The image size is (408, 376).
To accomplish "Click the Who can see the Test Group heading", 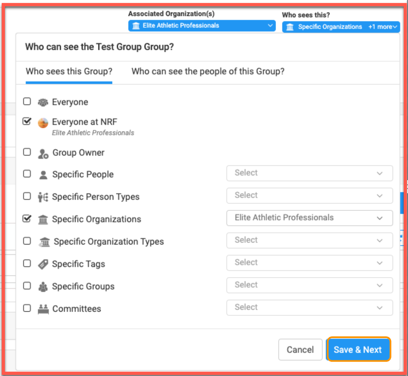I will pyautogui.click(x=99, y=47).
